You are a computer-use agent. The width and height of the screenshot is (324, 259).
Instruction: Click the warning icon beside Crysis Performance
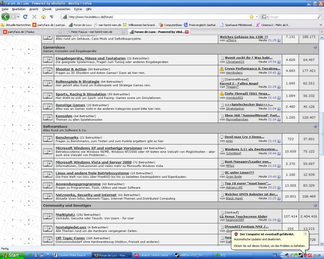pyautogui.click(x=222, y=69)
